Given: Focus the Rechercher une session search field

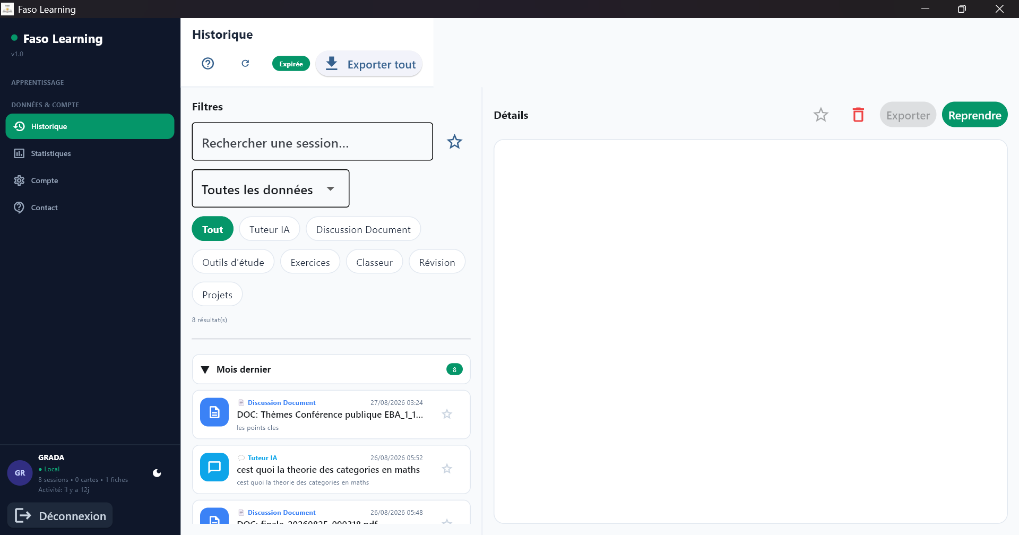Looking at the screenshot, I should [312, 142].
